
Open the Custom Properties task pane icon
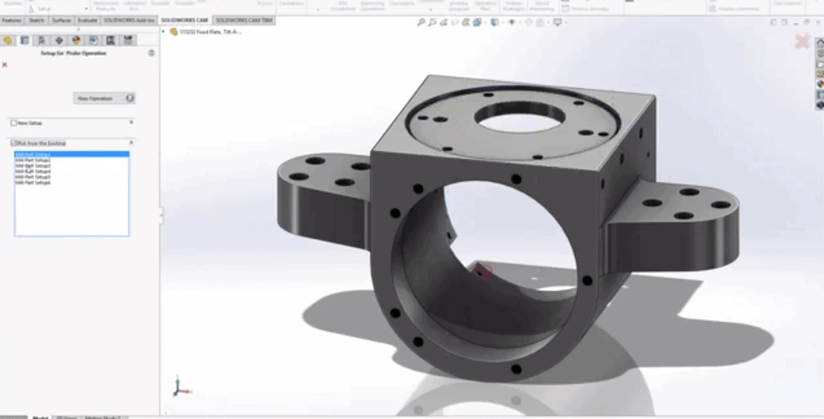[820, 95]
